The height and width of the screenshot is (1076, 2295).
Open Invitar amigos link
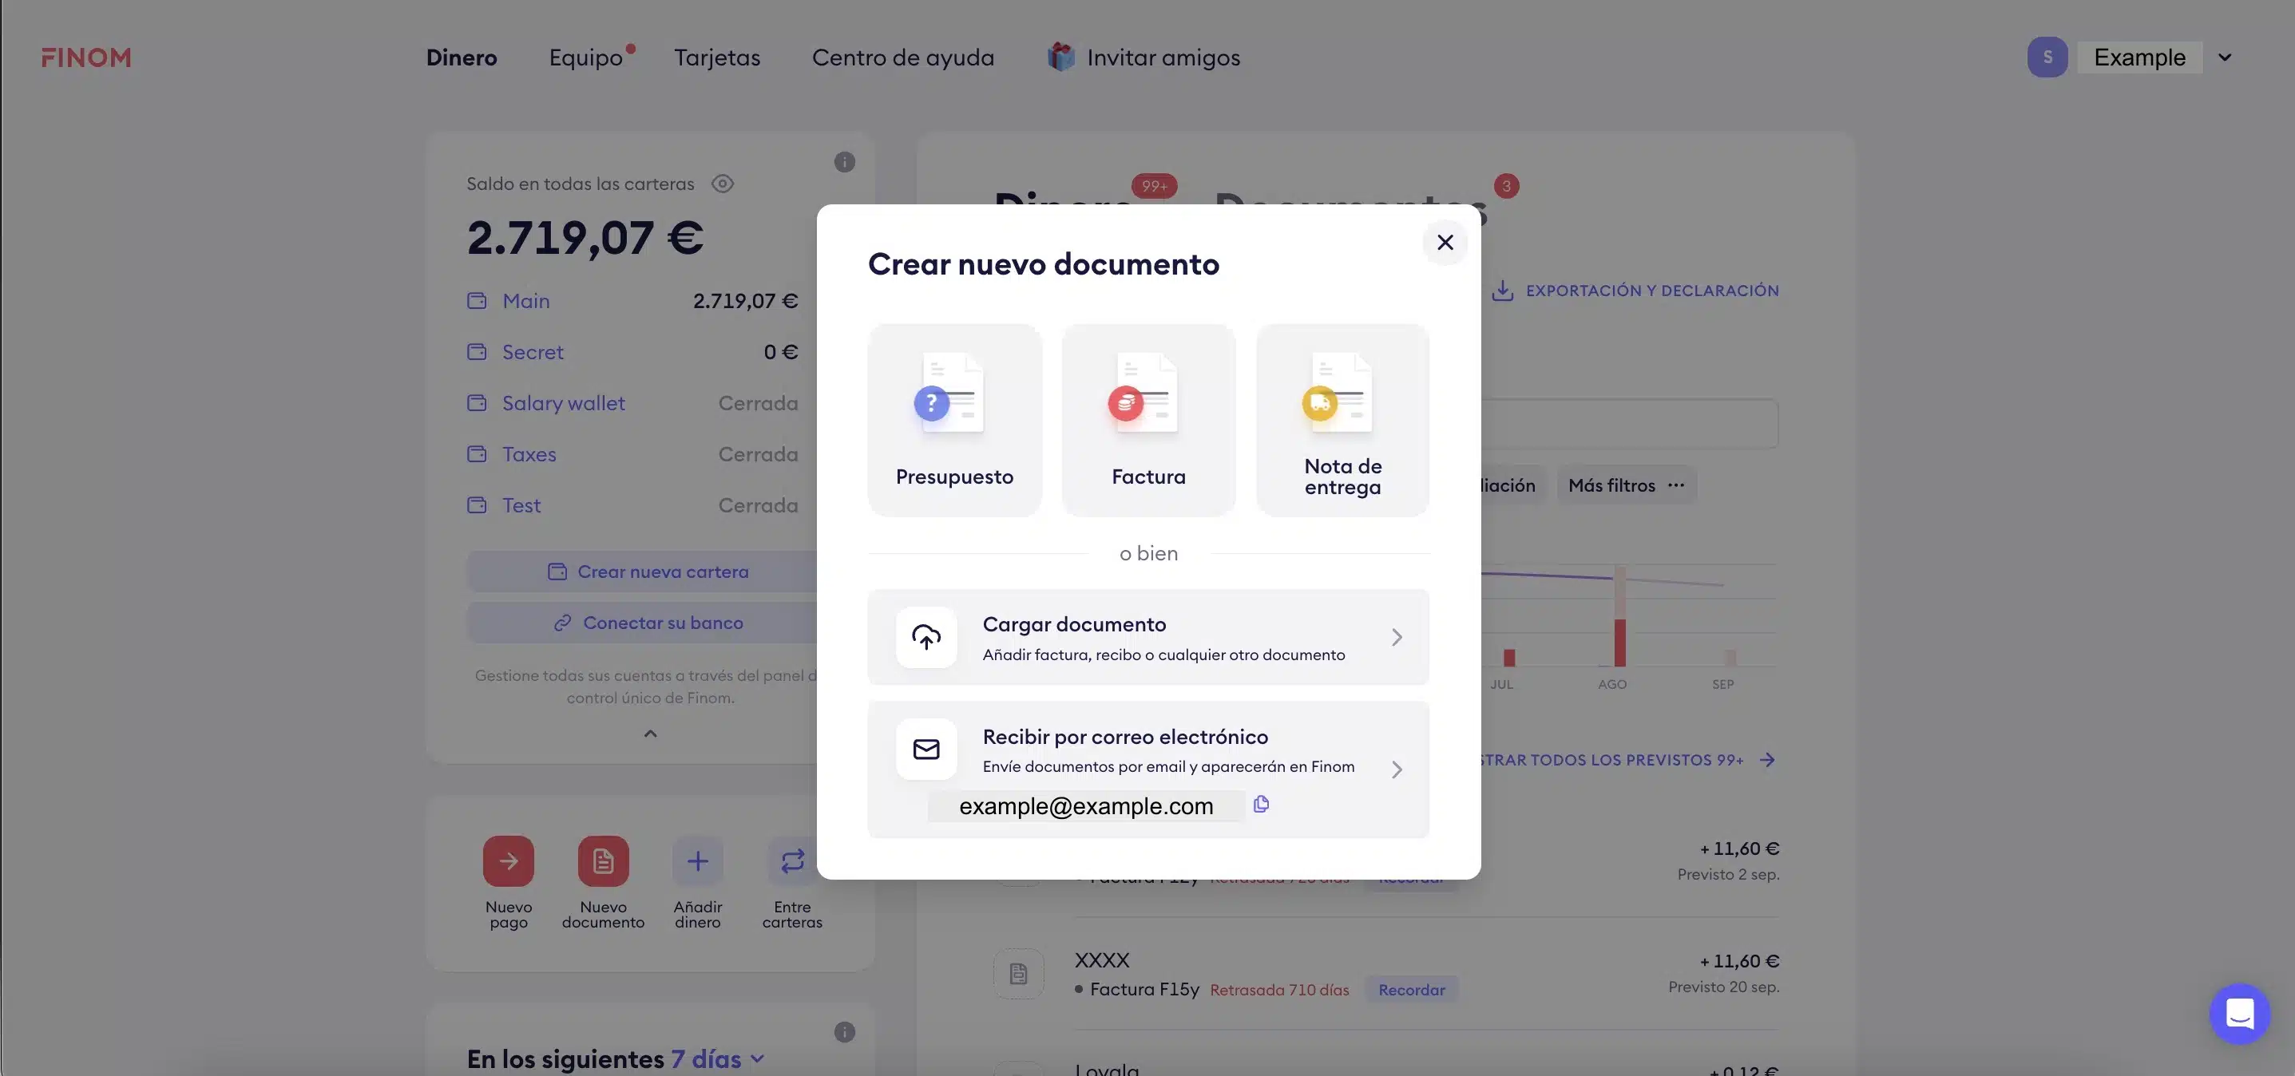coord(1163,57)
